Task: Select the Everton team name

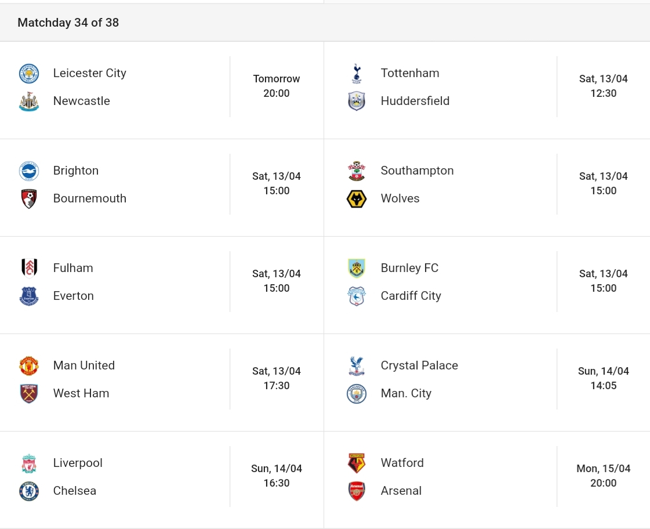Action: point(74,296)
